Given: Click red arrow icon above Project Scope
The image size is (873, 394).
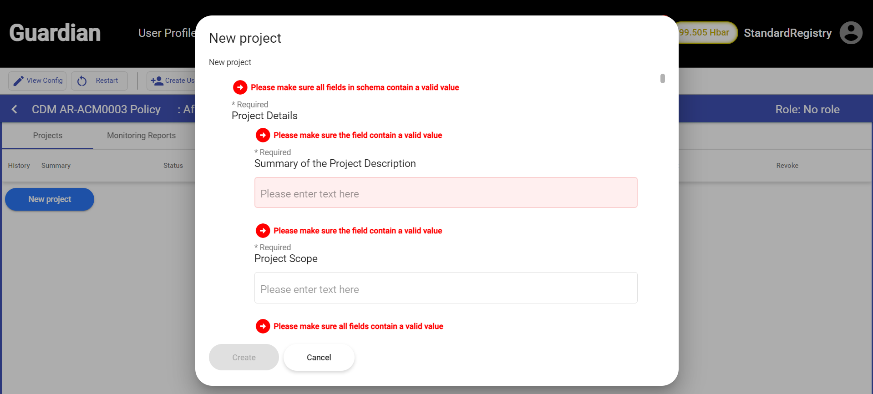Looking at the screenshot, I should [x=263, y=231].
